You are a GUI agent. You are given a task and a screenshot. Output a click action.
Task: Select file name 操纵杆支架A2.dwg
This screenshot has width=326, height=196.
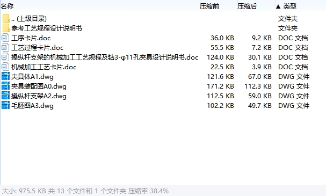pos(39,96)
